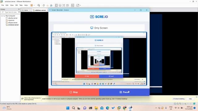The image size is (198, 111).
Task: Open the Screen Recorder taskbar icon
Action: [x=130, y=108]
